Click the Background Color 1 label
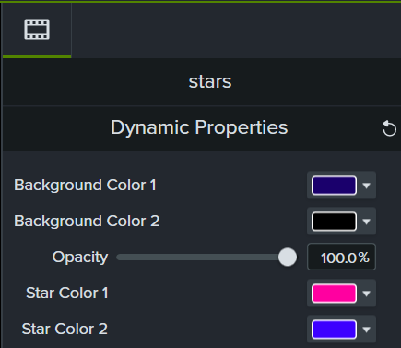 point(85,186)
